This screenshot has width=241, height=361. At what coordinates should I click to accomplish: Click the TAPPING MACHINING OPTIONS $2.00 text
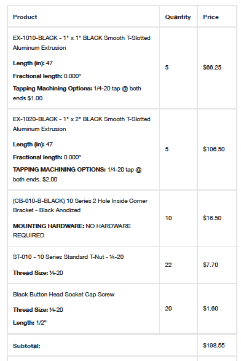coord(77,175)
